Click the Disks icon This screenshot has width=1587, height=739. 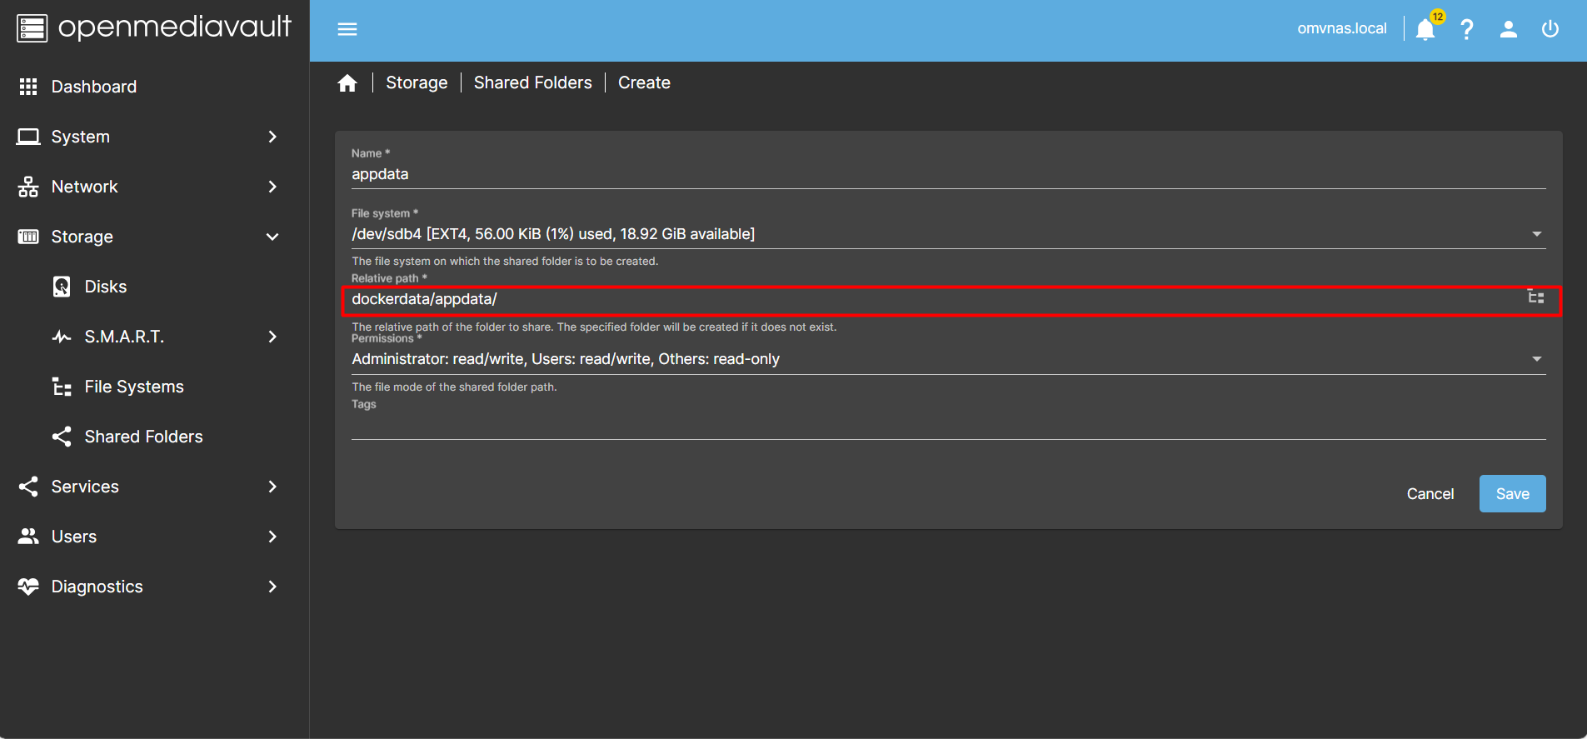click(x=62, y=287)
